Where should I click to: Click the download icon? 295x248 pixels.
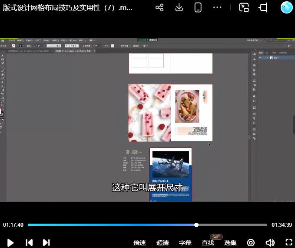(179, 8)
